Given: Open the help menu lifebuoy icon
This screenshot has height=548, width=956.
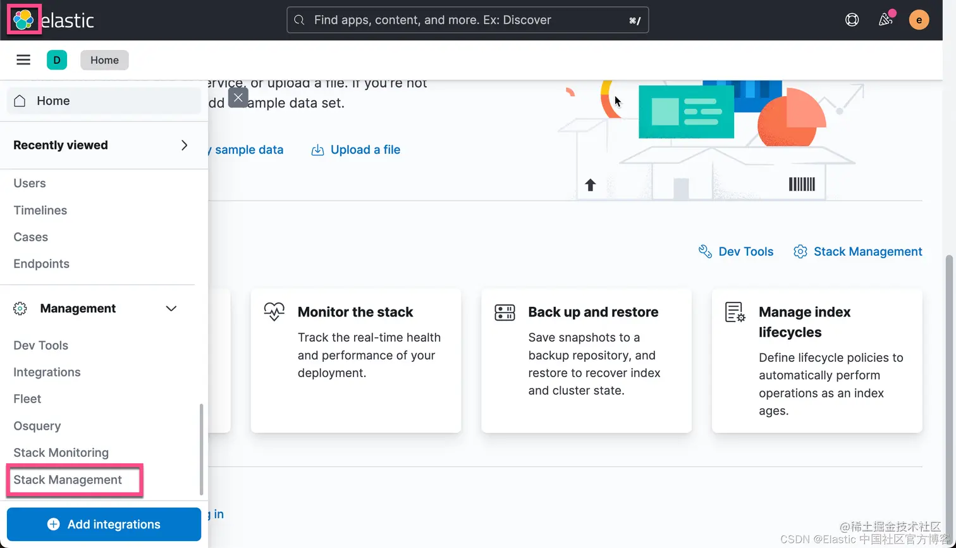Looking at the screenshot, I should coord(852,20).
